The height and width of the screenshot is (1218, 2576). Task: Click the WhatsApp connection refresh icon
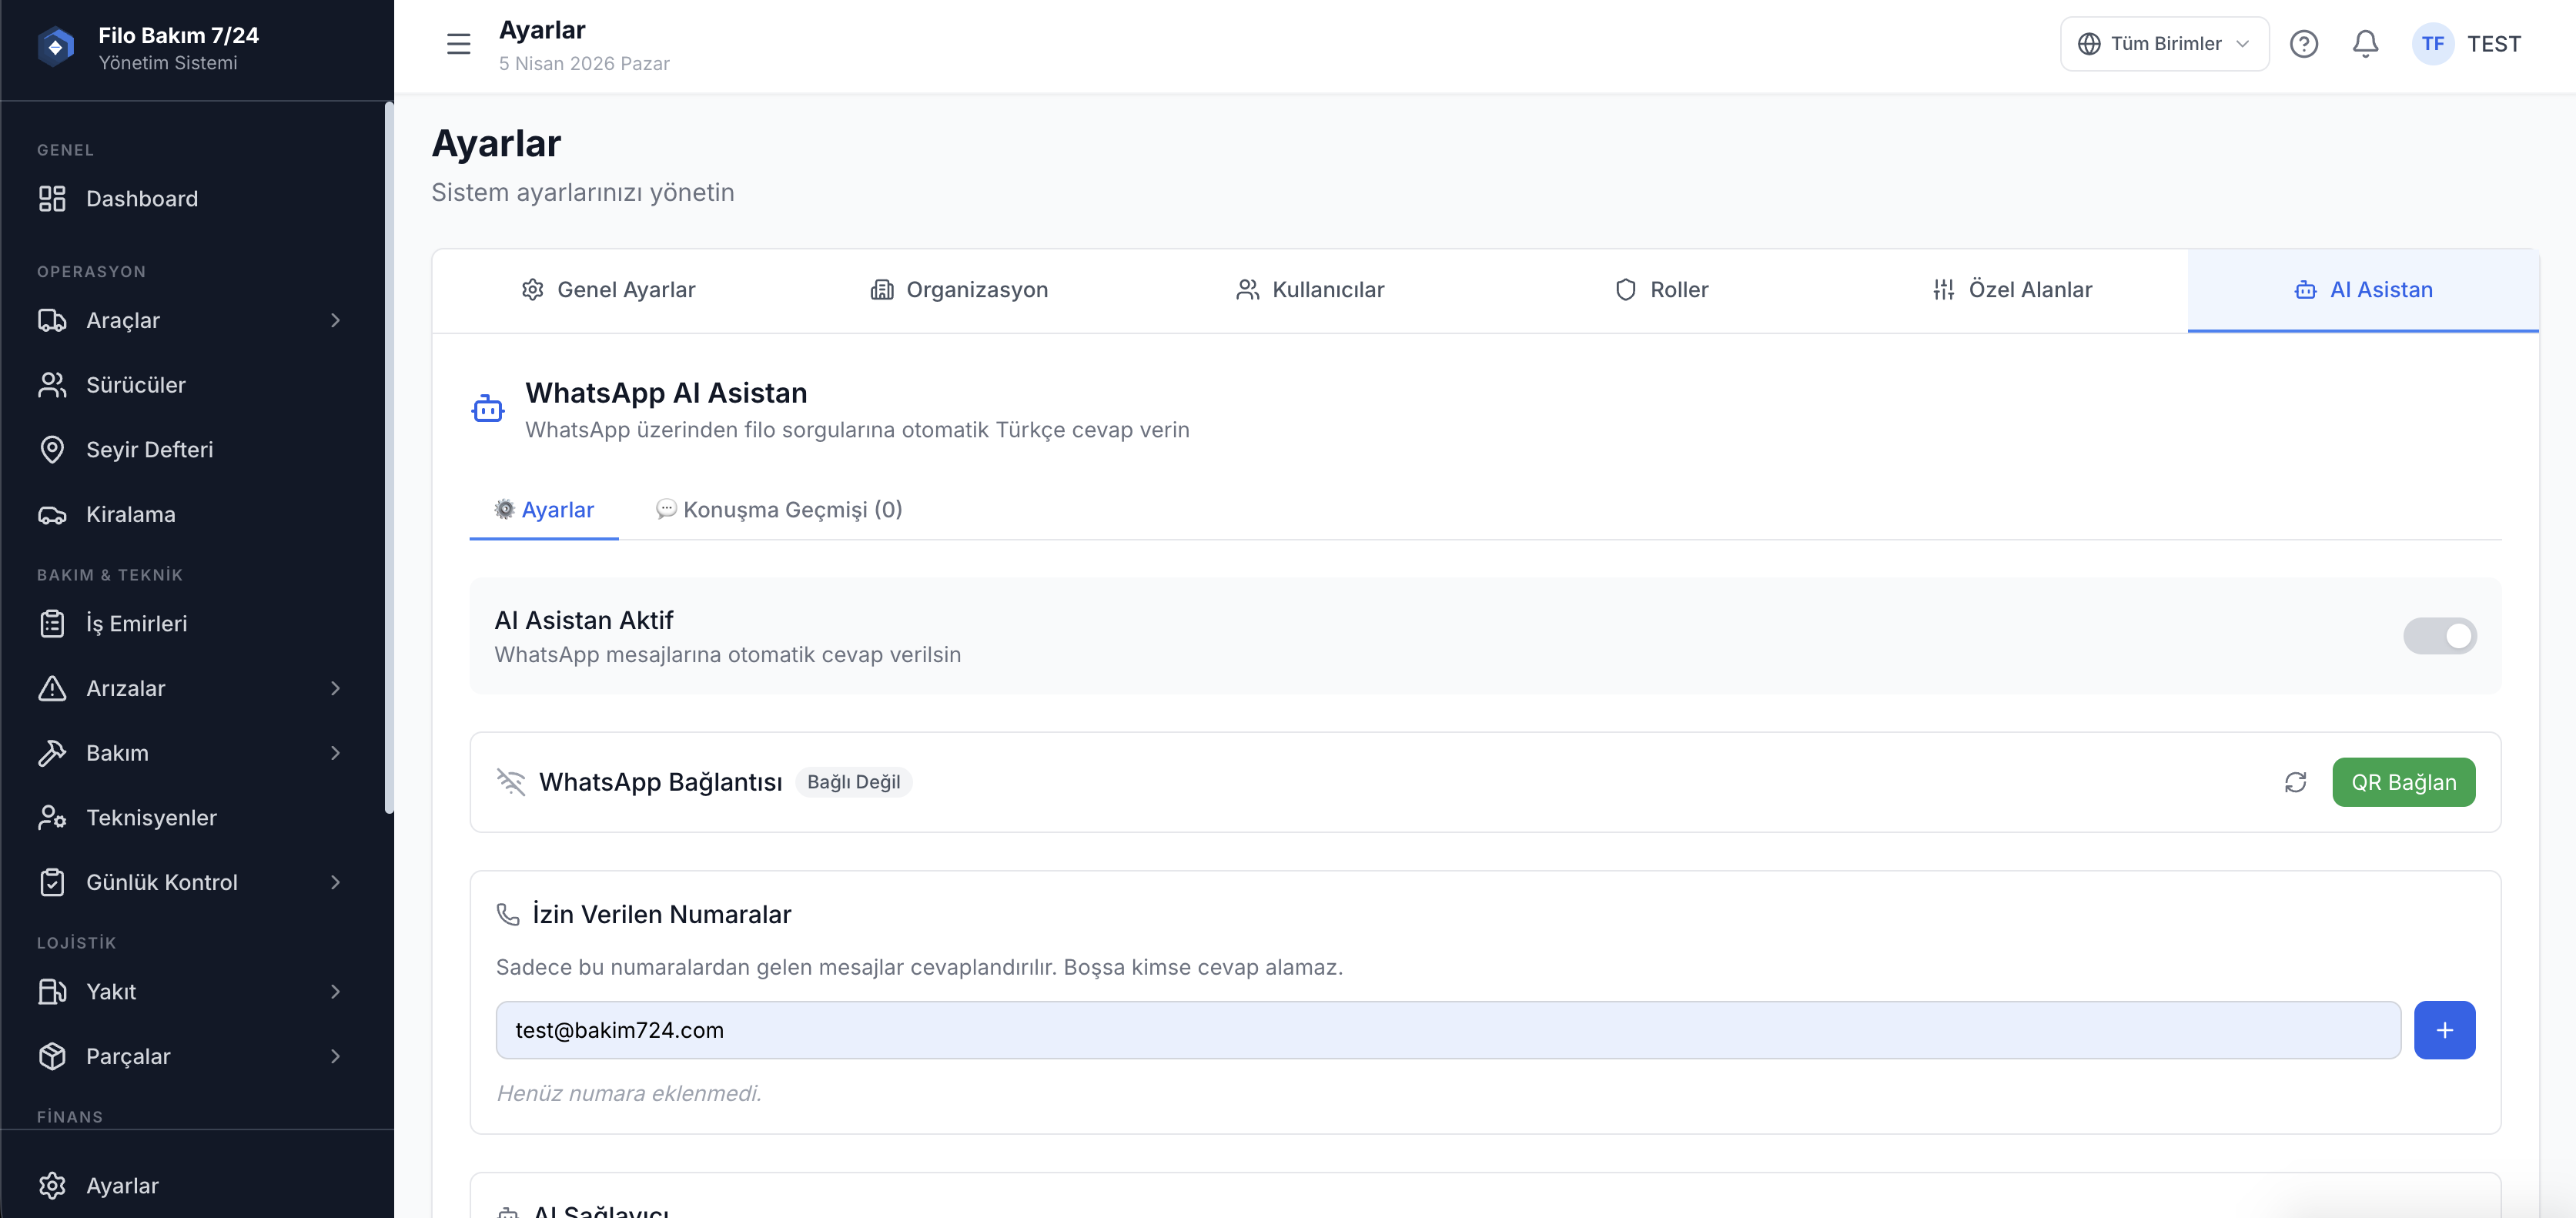(2295, 782)
